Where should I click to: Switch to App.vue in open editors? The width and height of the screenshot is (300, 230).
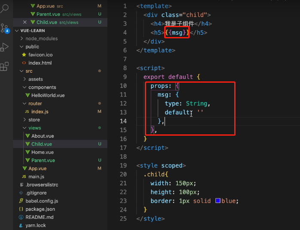pos(60,6)
